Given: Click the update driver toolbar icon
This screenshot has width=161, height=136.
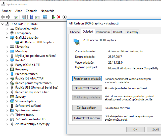Looking at the screenshot, I should (53, 17).
